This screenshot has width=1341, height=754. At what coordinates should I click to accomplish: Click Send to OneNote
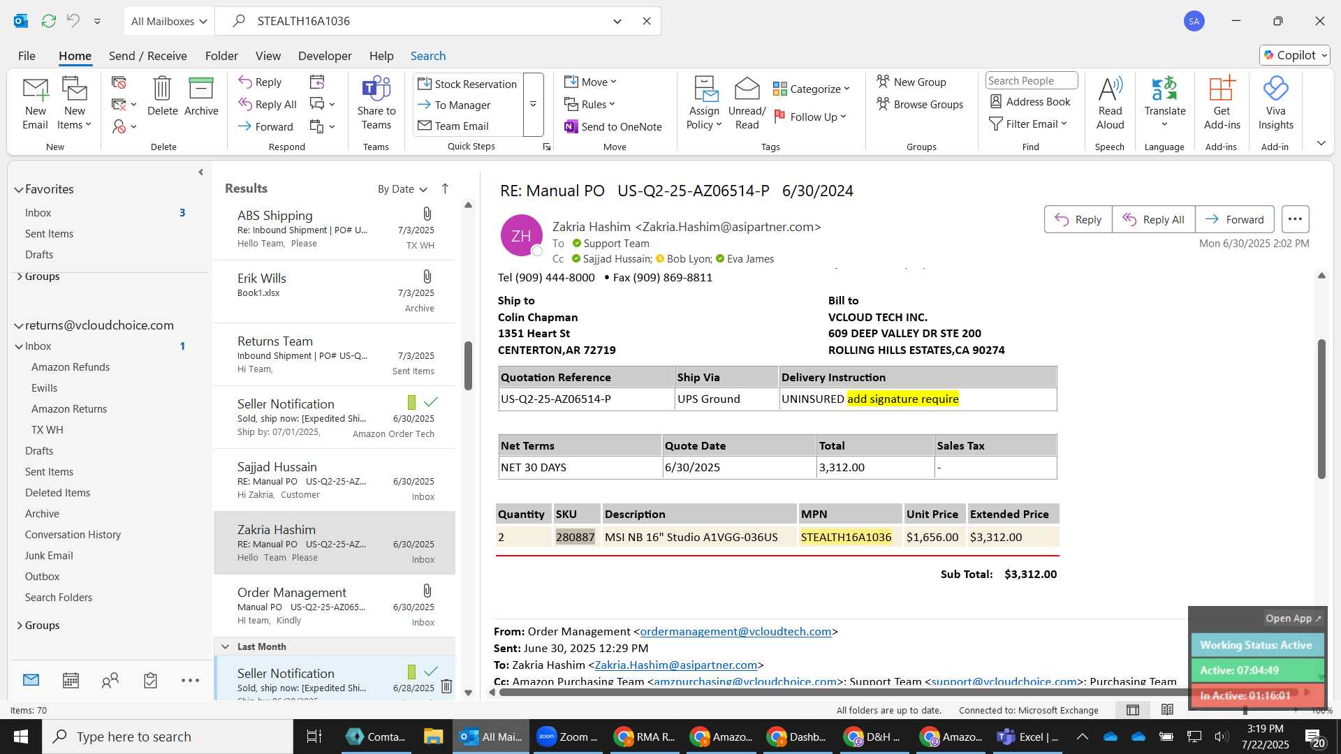coord(613,126)
